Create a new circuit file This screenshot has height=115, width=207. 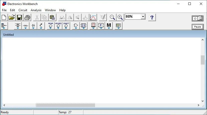point(4,17)
